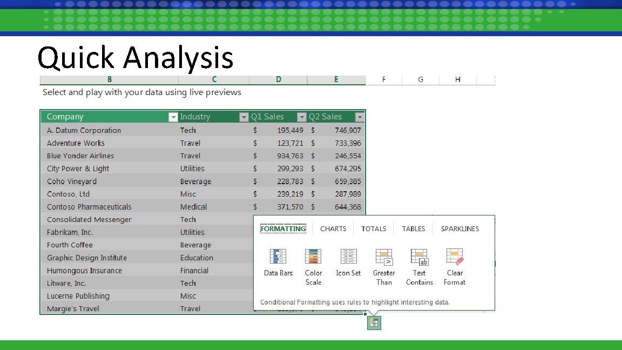This screenshot has height=350, width=622.
Task: Open the Company column filter dropdown
Action: (x=173, y=117)
